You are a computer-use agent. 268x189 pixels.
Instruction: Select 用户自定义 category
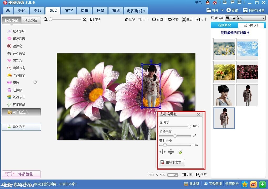tap(21, 112)
